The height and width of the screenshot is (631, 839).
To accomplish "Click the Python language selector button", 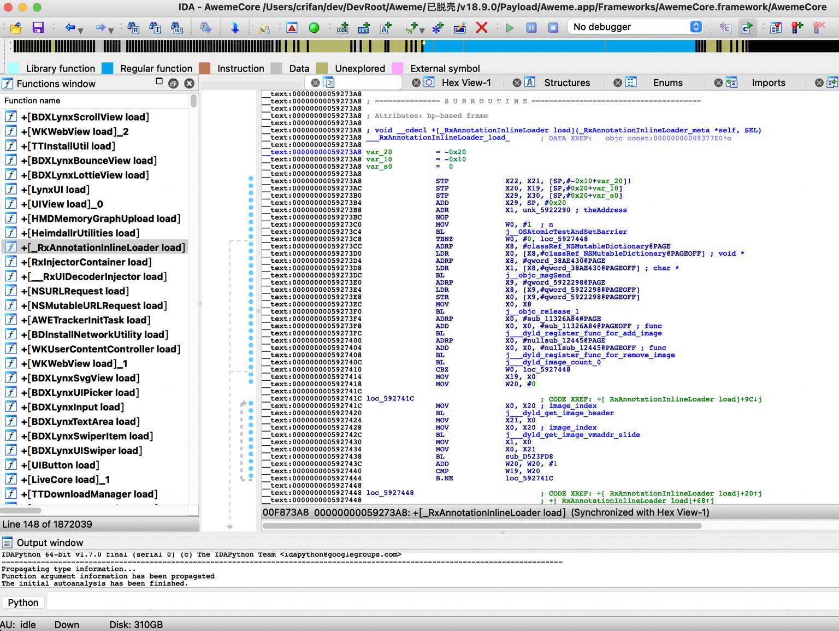I will click(23, 603).
